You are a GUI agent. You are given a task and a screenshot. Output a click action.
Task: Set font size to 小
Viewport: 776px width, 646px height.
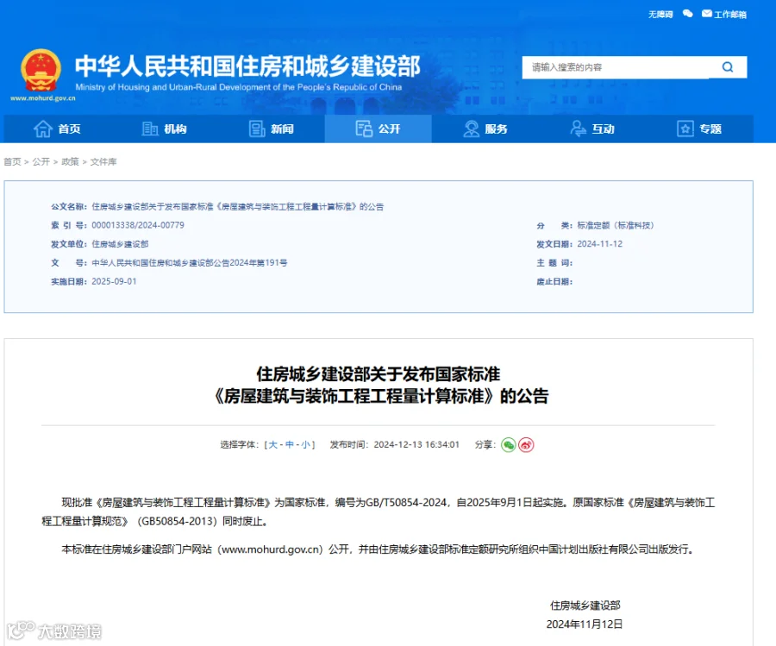tap(306, 444)
